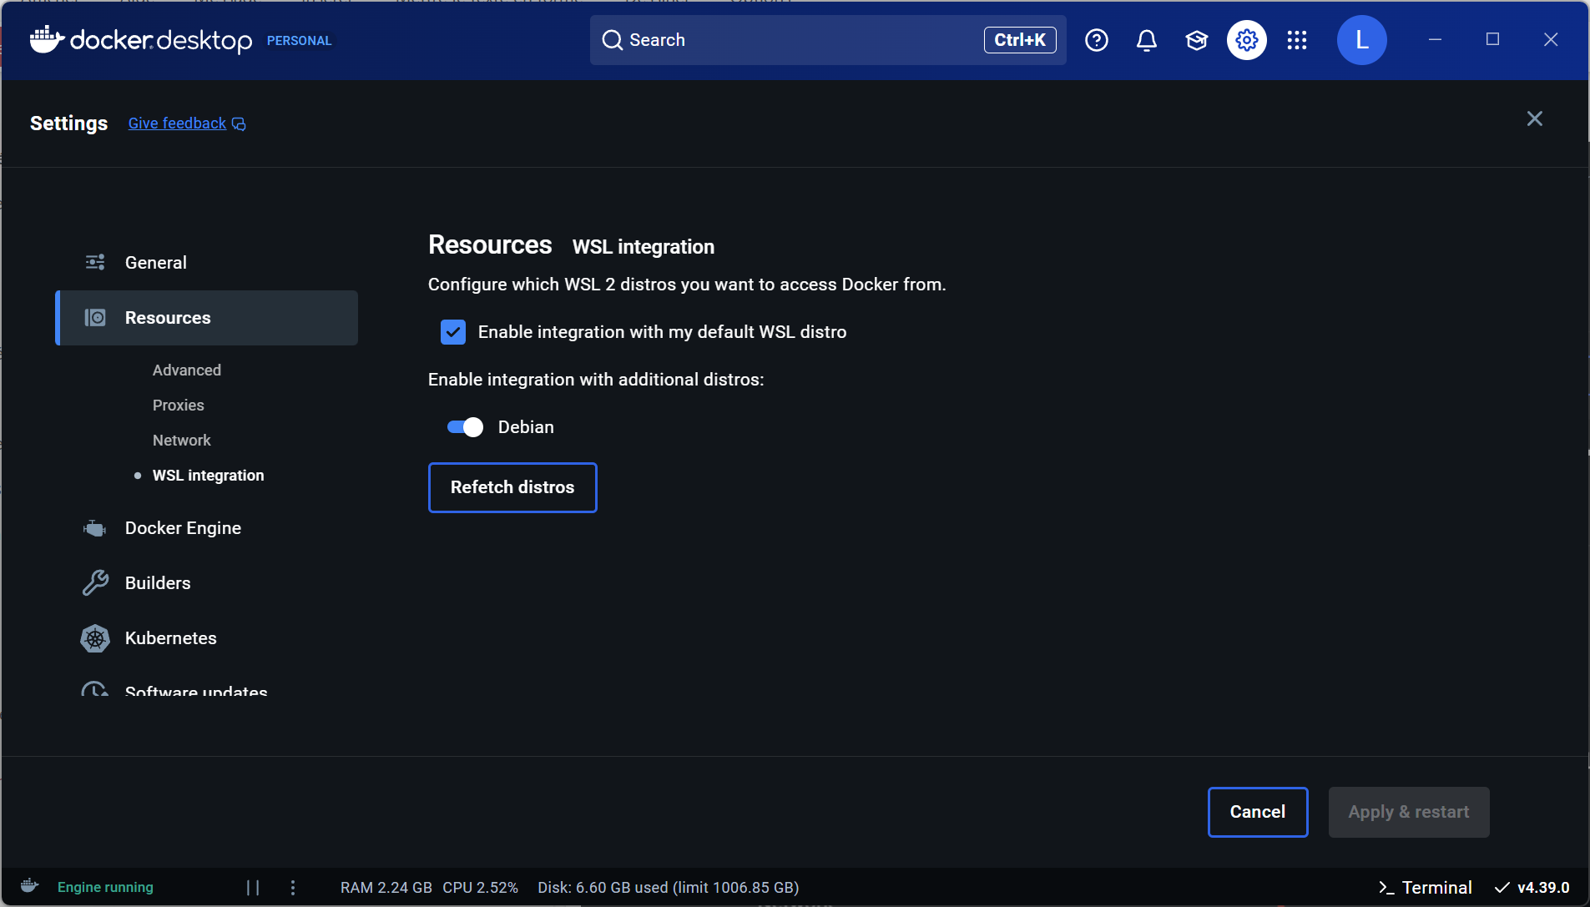
Task: Open the user profile avatar L
Action: 1361,40
